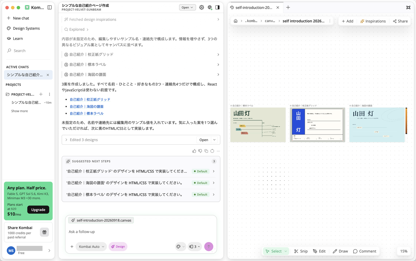
Task: Start a New chat
Action: (x=18, y=18)
